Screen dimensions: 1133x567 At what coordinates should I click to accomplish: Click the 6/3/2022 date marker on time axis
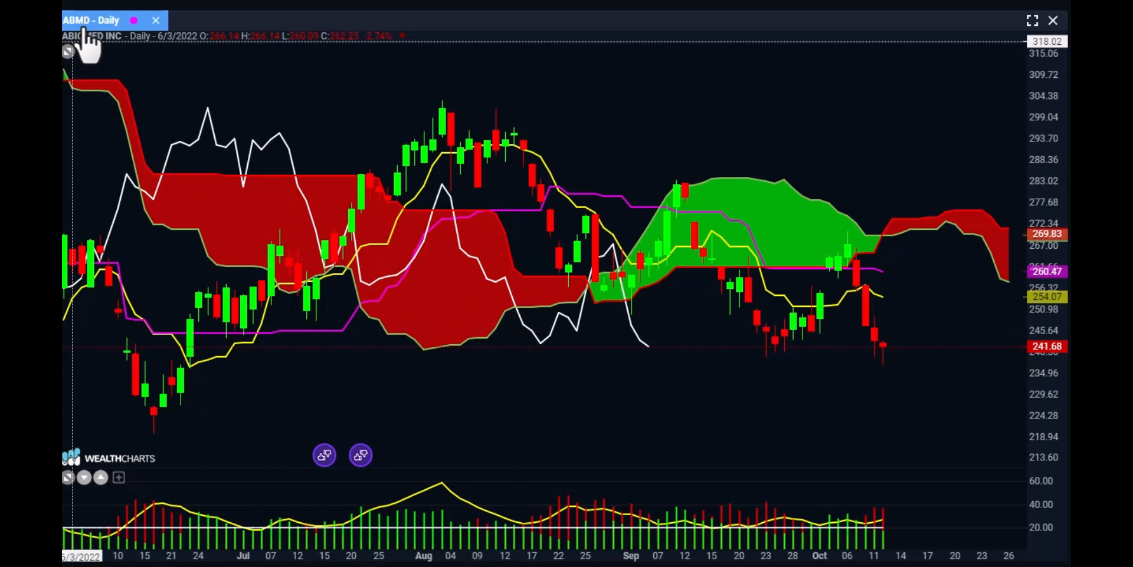pyautogui.click(x=81, y=556)
